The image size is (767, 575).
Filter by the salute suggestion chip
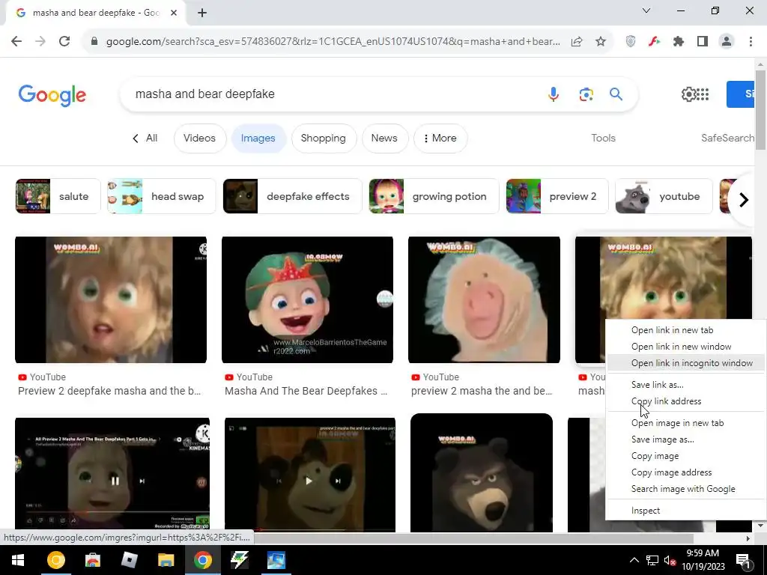click(58, 196)
